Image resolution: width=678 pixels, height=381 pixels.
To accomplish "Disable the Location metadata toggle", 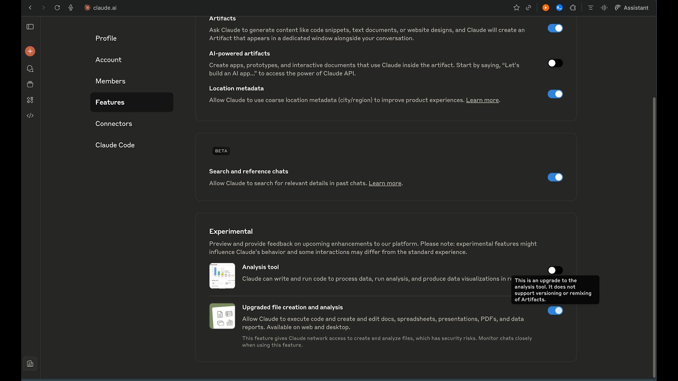I will (555, 94).
